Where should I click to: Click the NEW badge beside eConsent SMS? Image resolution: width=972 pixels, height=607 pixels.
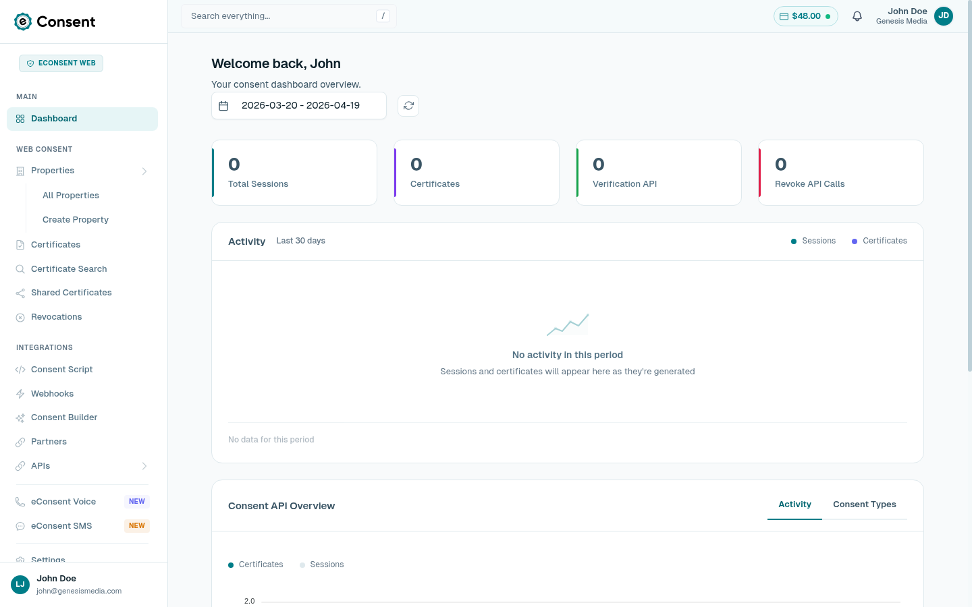(137, 526)
